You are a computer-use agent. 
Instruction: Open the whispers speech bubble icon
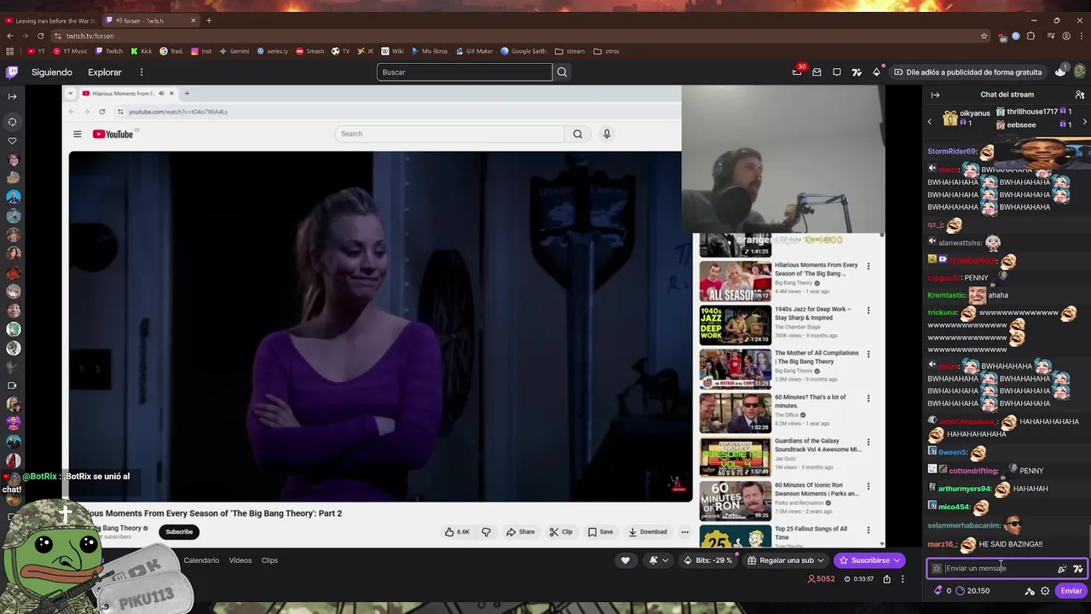point(837,72)
